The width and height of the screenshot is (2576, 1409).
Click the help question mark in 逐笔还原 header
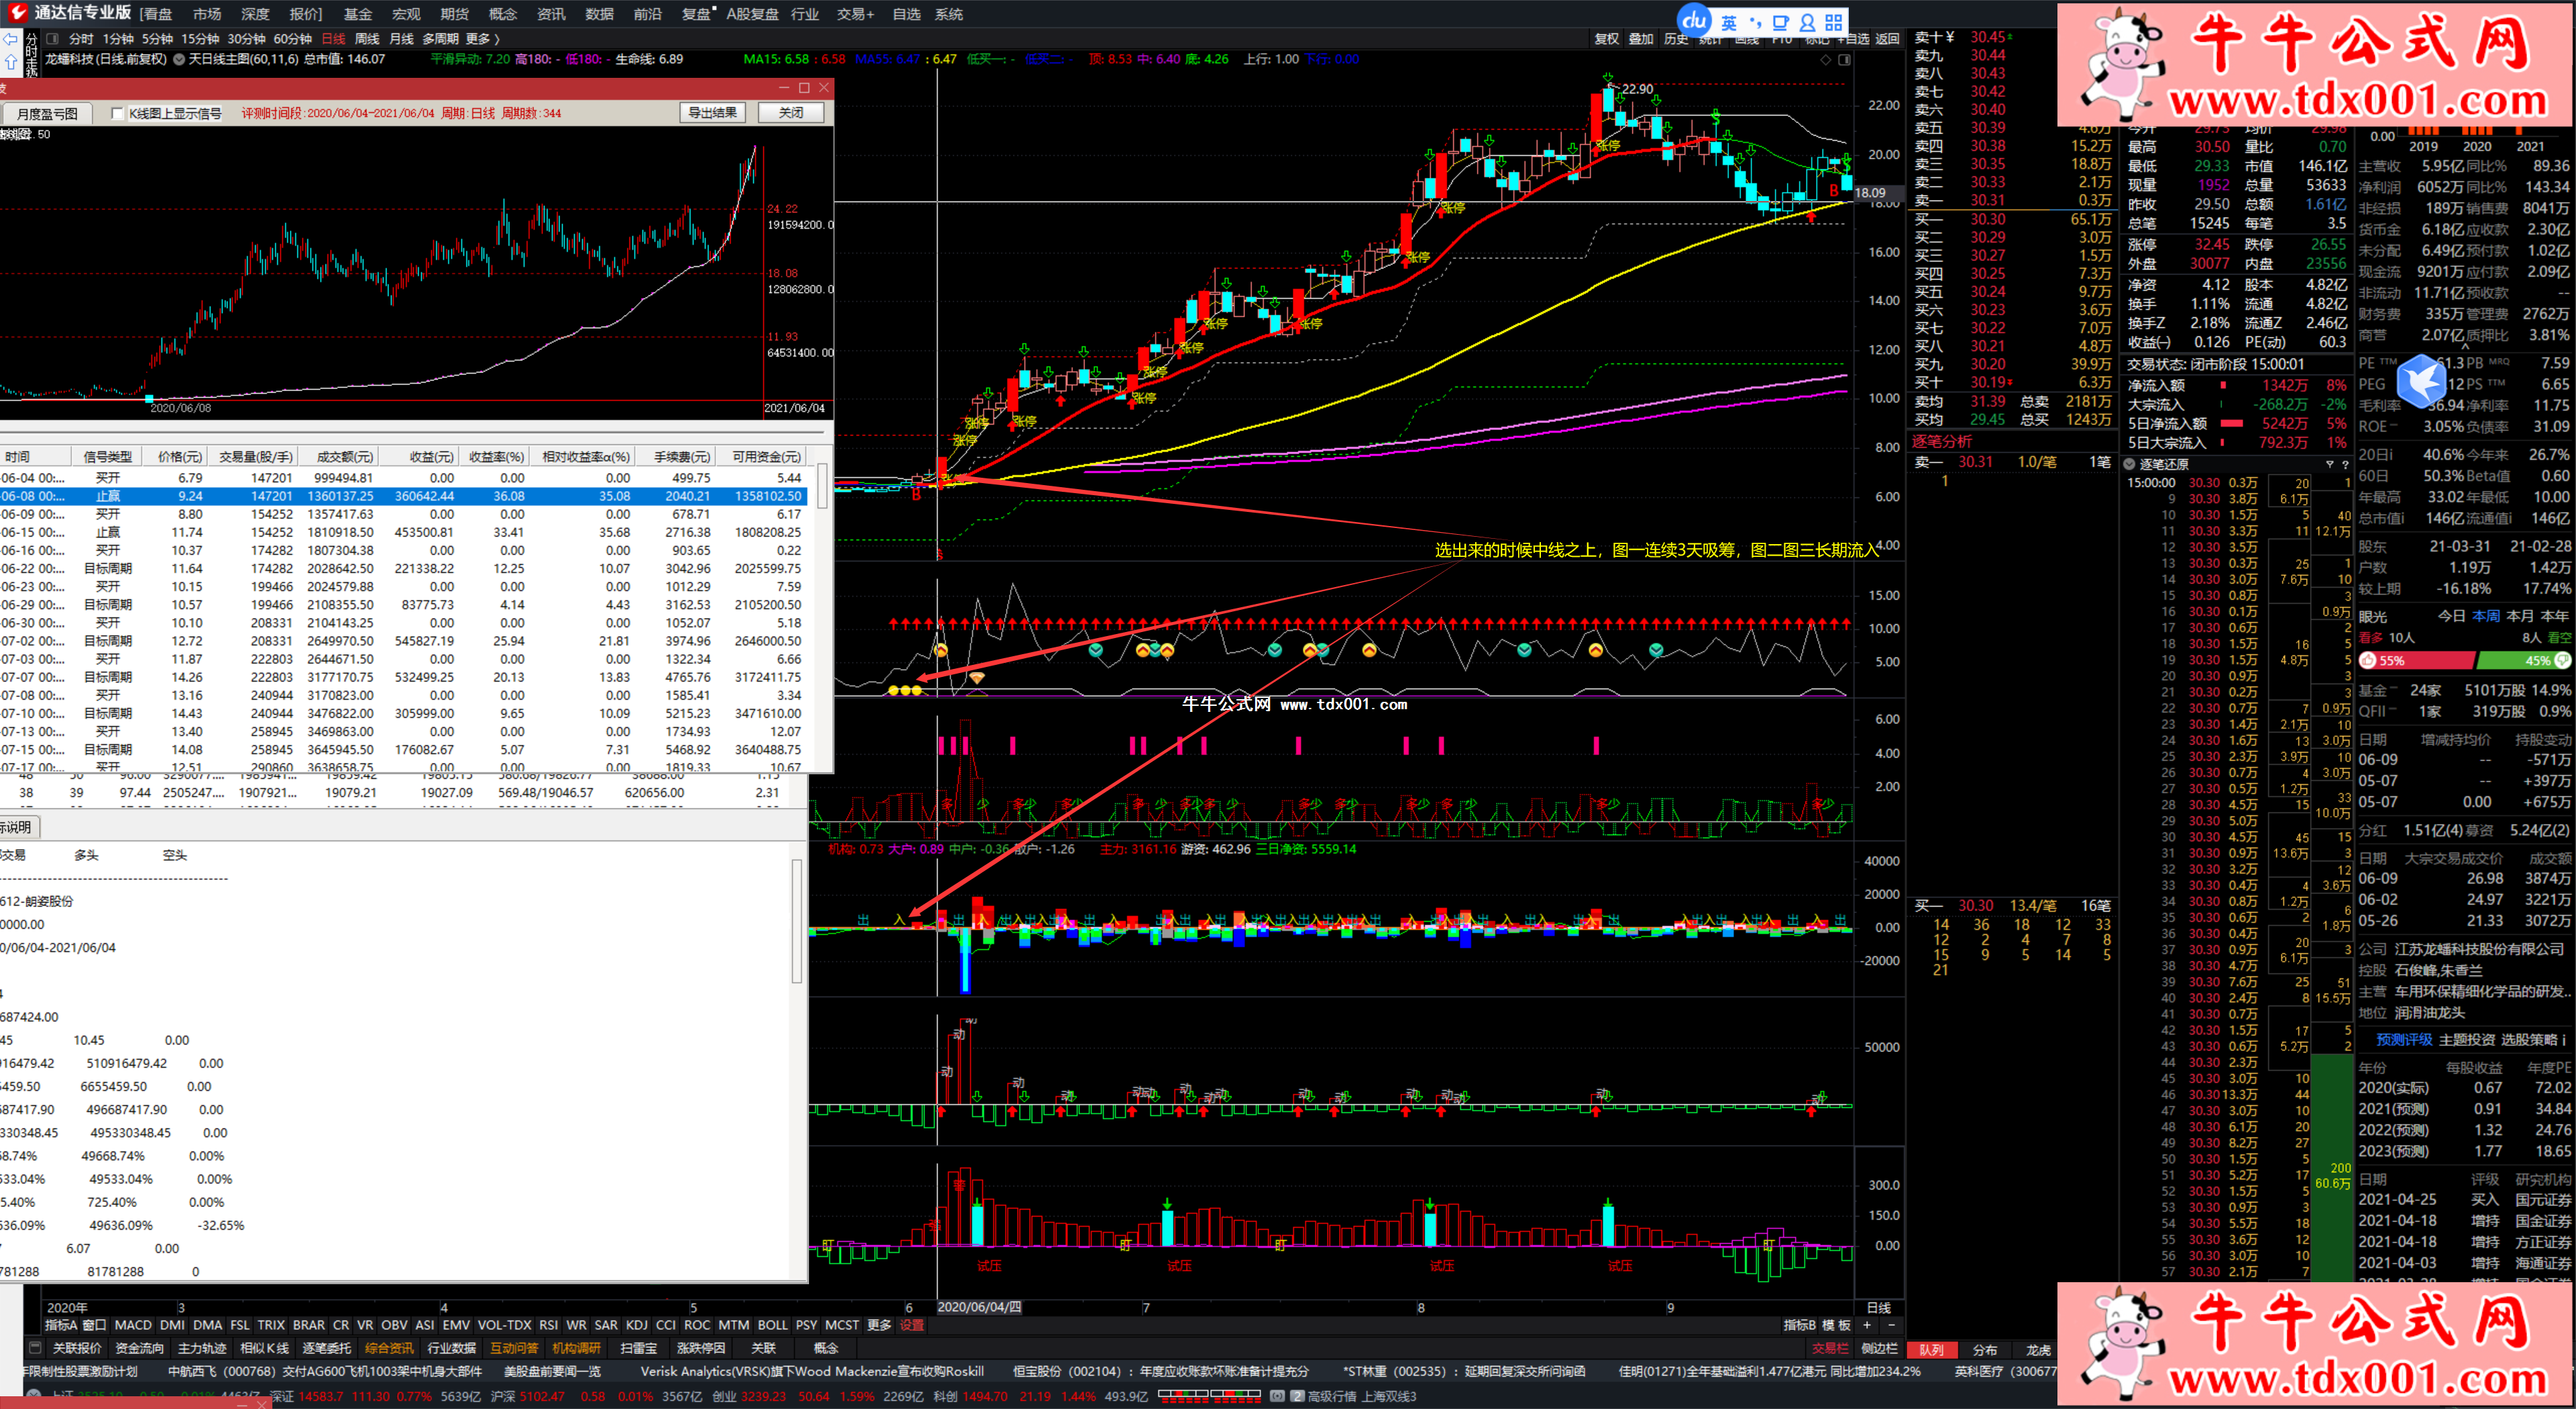(2345, 464)
